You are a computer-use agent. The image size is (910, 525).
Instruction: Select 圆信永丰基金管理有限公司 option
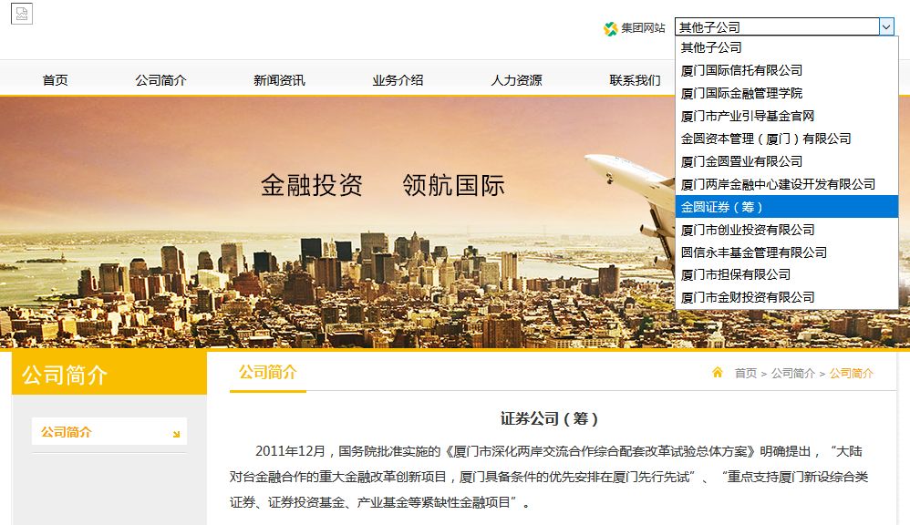786,252
